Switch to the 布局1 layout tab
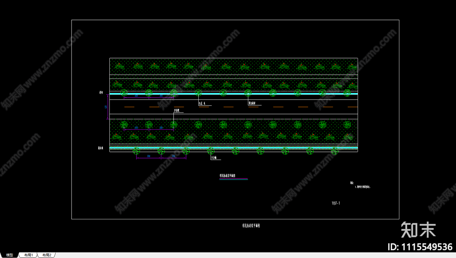Image resolution: width=456 pixels, height=258 pixels. (x=28, y=255)
